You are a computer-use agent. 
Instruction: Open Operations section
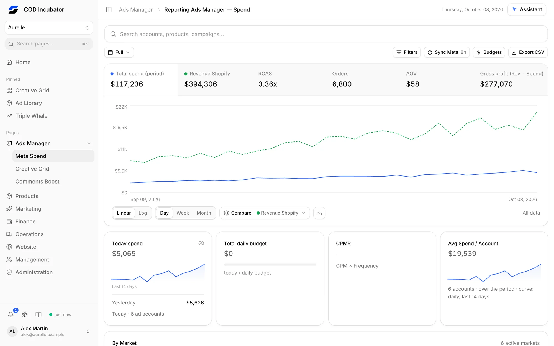[x=49, y=234]
